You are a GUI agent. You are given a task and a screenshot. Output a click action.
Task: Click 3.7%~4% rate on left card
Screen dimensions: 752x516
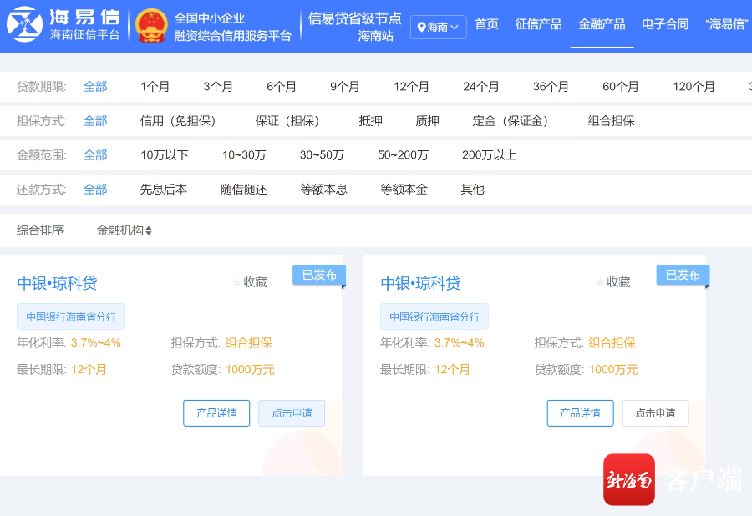click(96, 343)
